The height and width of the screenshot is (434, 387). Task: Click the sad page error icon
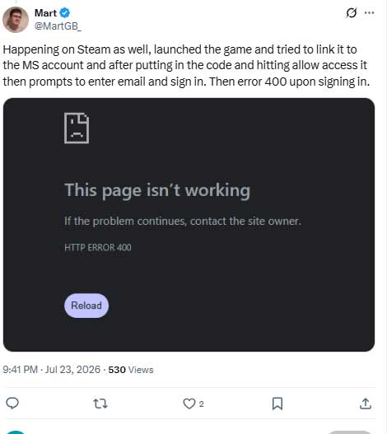pos(77,128)
